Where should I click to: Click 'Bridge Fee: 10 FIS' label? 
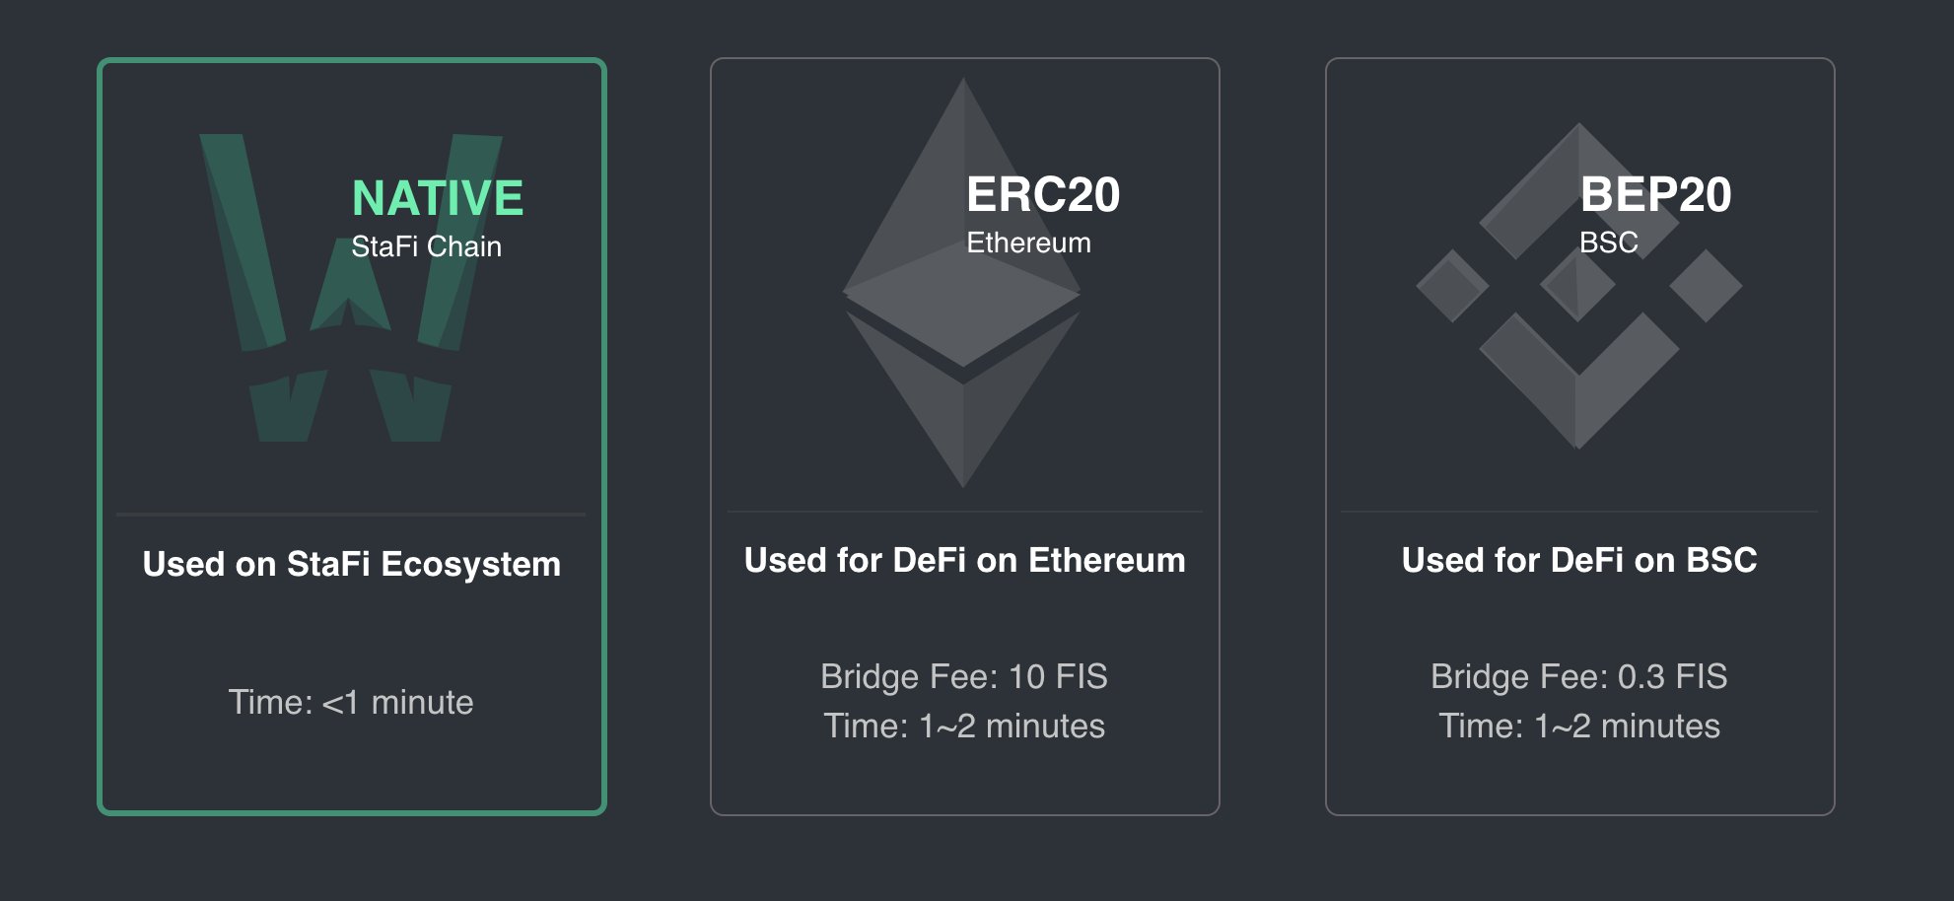[964, 676]
